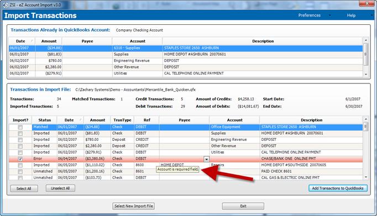Viewport: 377px width, 216px height.
Task: Tick Import checkbox for Unmatched check 8601
Action: [20, 172]
